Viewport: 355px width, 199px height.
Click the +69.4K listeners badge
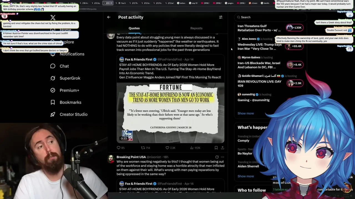(294, 46)
